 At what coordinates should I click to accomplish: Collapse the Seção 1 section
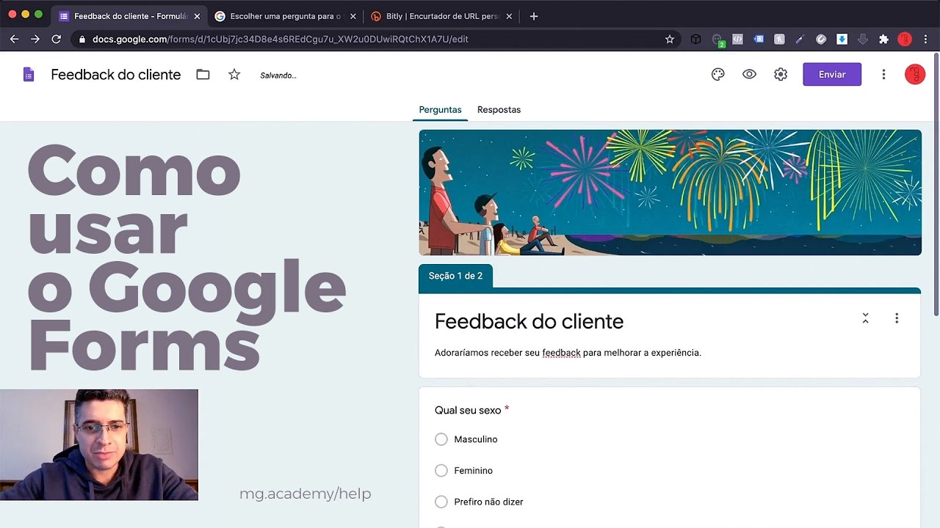[865, 318]
